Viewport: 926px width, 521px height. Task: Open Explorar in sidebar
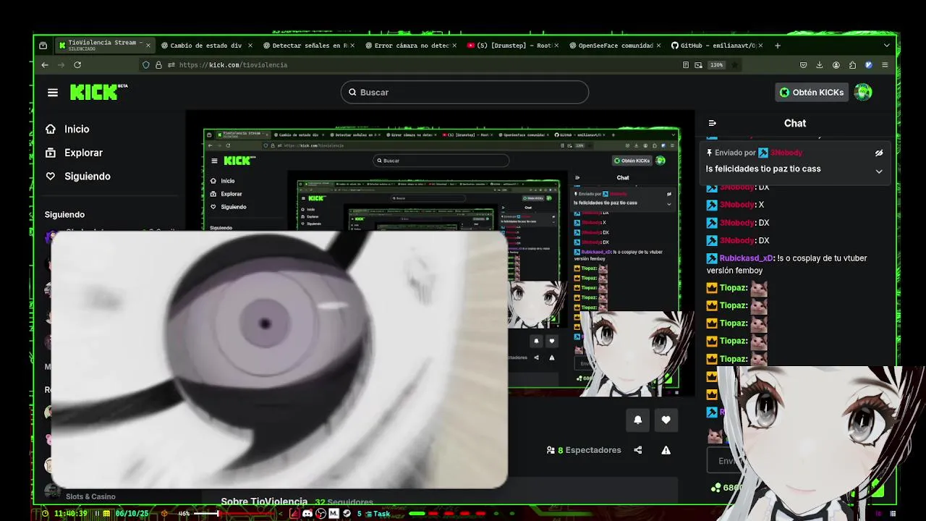(83, 153)
